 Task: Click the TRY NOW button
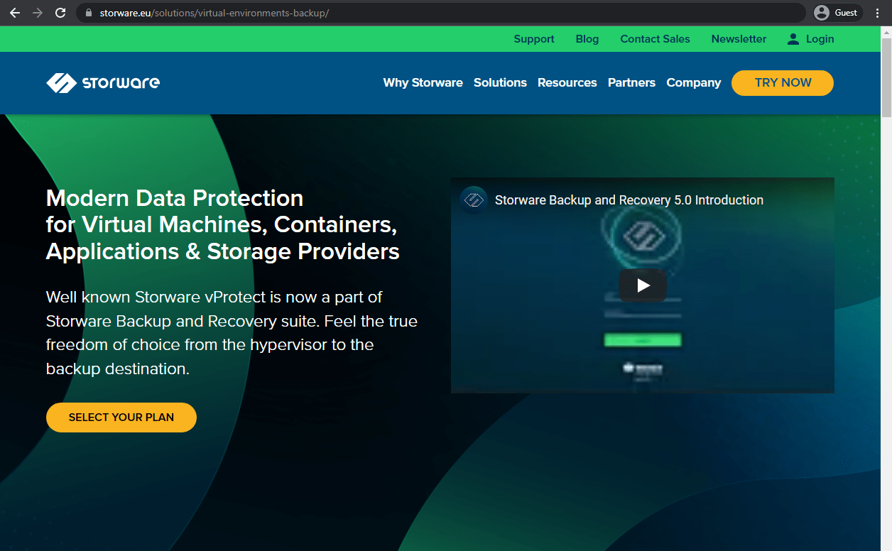tap(782, 82)
